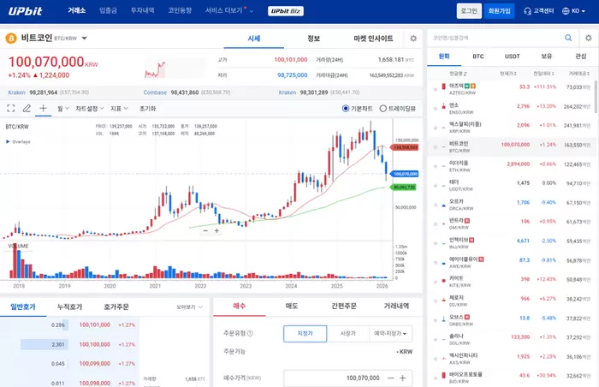The width and height of the screenshot is (599, 387).
Task: Click the magnifier search icon in coin list
Action: pos(567,38)
